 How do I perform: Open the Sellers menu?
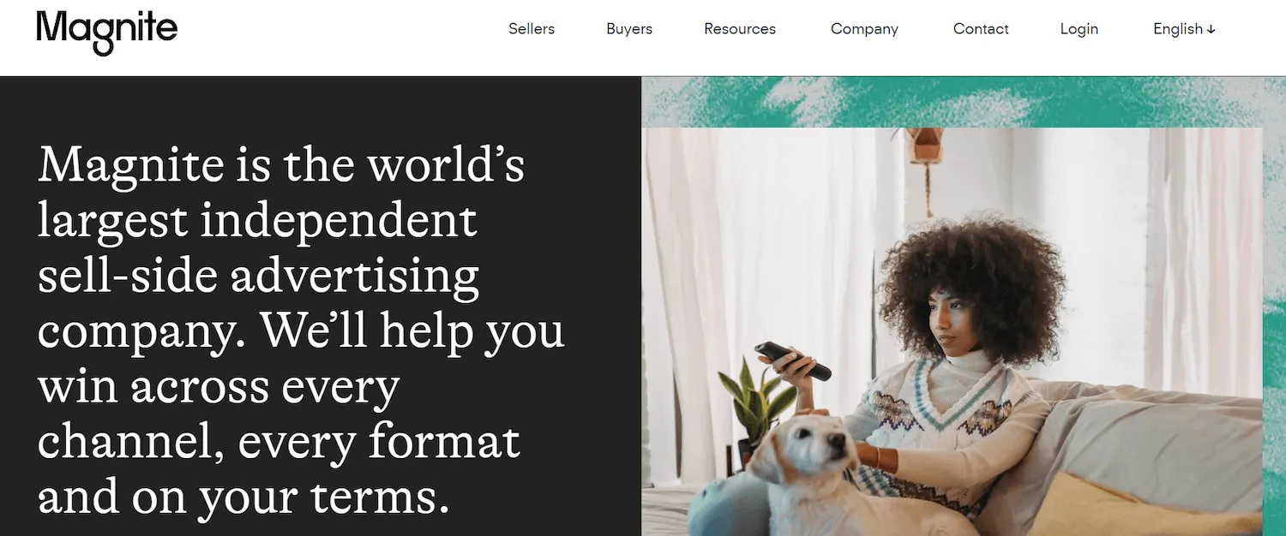(532, 29)
